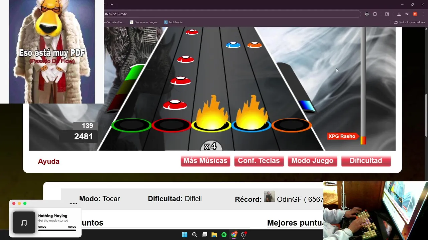
Task: Click the green fret target circle
Action: point(131,125)
